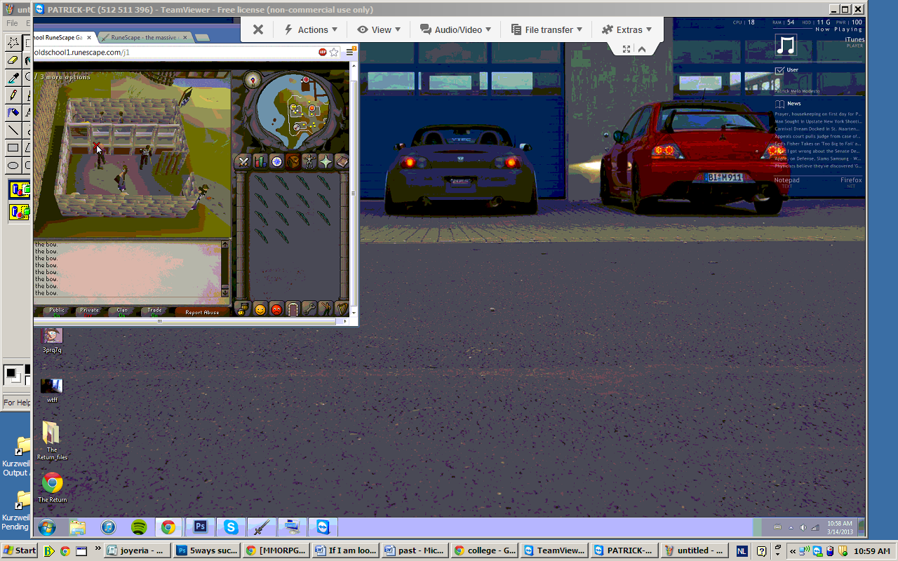Expand the View dropdown in TeamViewer
This screenshot has height=561, width=898.
tap(380, 29)
